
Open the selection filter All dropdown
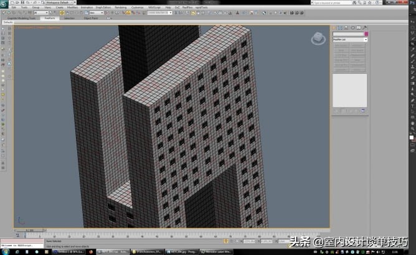(41, 12)
